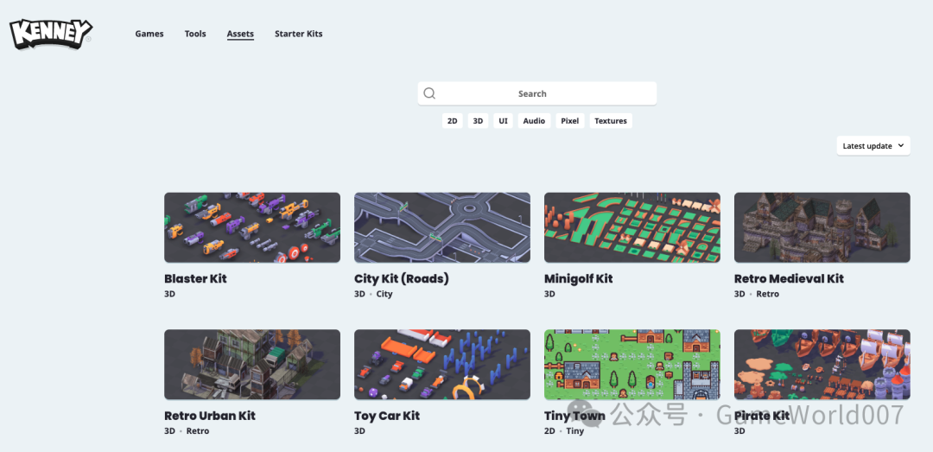
Task: Filter assets by 2D tag
Action: [x=452, y=121]
